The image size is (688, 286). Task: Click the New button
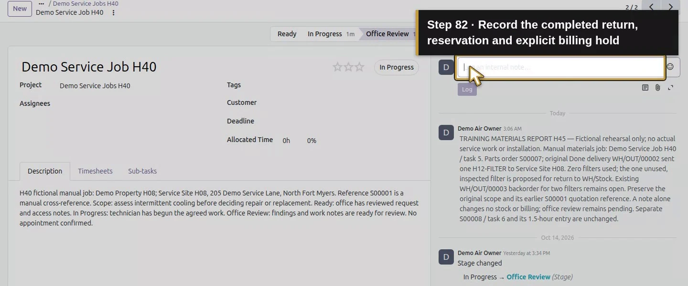pyautogui.click(x=20, y=8)
